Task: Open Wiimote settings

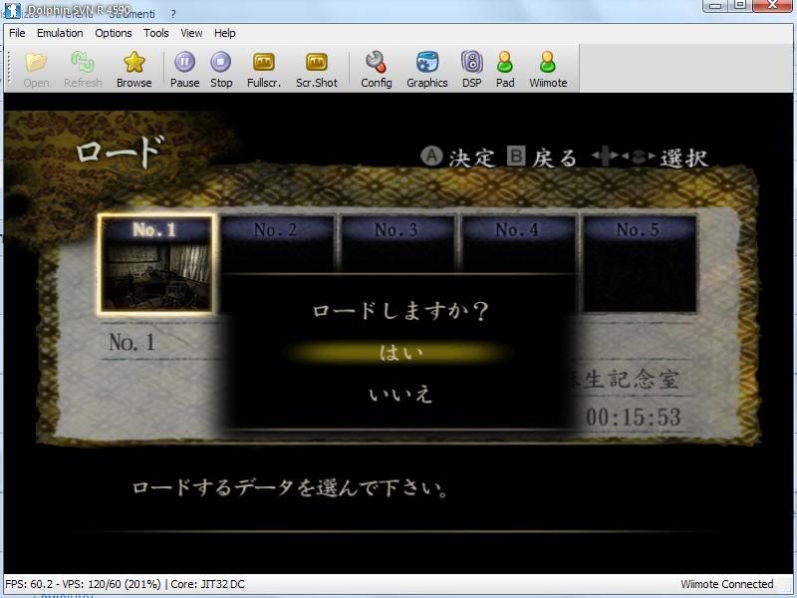Action: [x=548, y=70]
